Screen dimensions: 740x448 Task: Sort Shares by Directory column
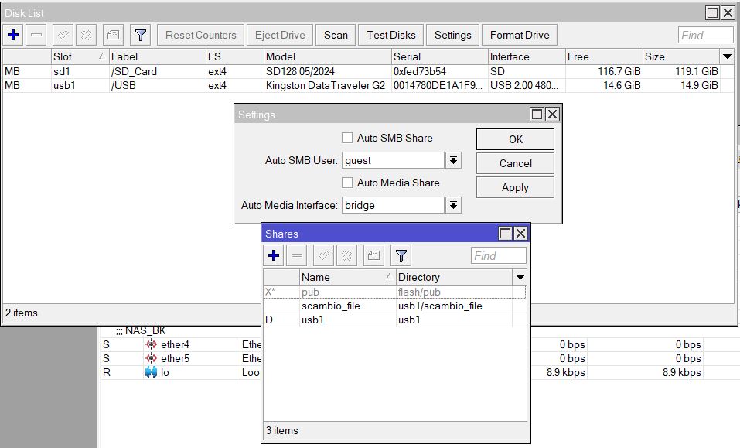(x=454, y=277)
